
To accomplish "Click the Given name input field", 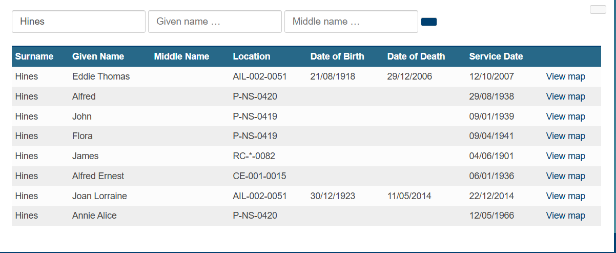I will coord(215,22).
